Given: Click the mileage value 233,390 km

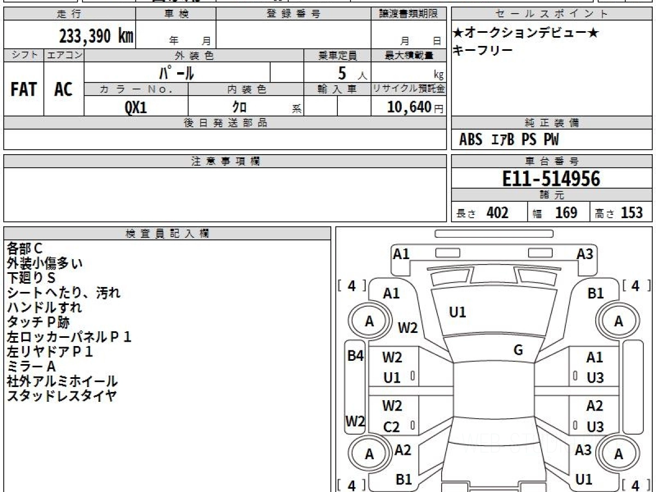Looking at the screenshot, I should 96,36.
